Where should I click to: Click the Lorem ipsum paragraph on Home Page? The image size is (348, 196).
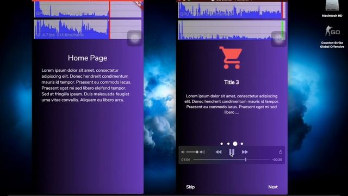(x=86, y=85)
